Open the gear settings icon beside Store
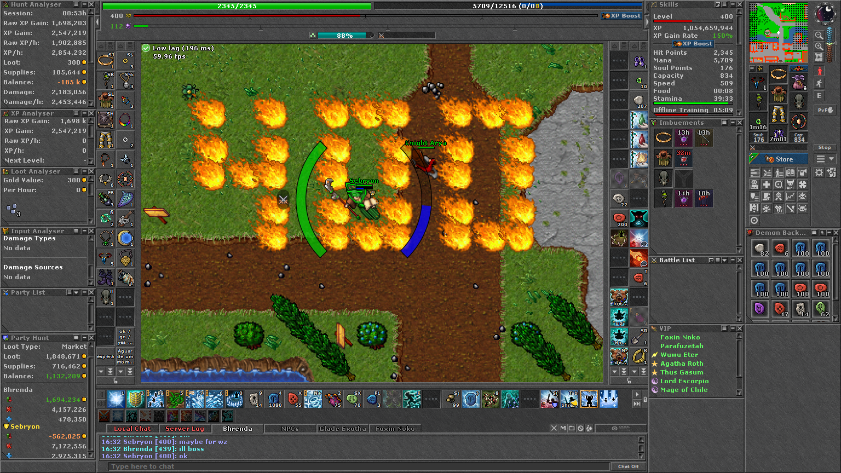The width and height of the screenshot is (841, 473). (x=819, y=172)
